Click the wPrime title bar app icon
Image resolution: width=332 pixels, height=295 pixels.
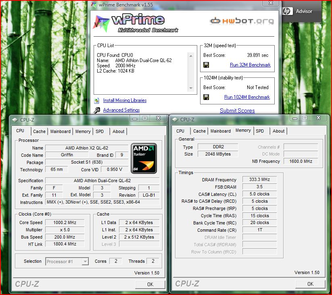click(94, 4)
